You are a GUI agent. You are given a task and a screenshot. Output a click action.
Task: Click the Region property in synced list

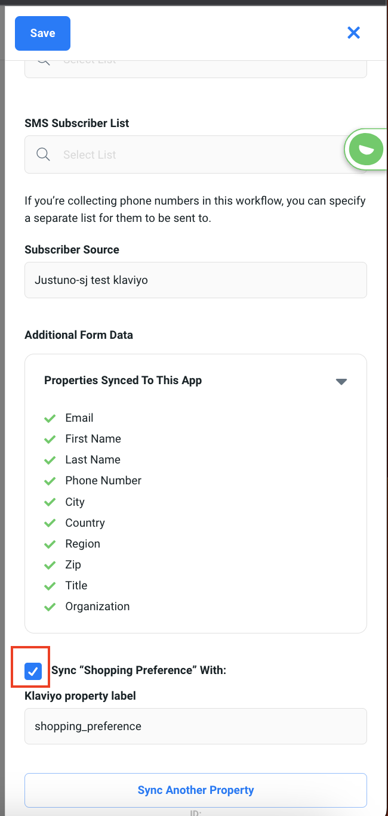click(x=83, y=544)
